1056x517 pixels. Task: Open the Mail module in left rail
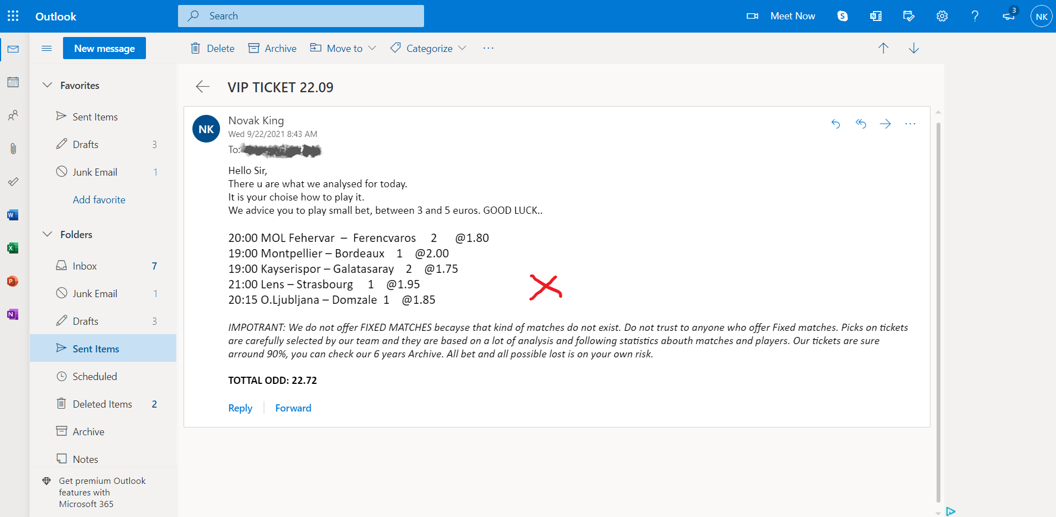coord(13,49)
